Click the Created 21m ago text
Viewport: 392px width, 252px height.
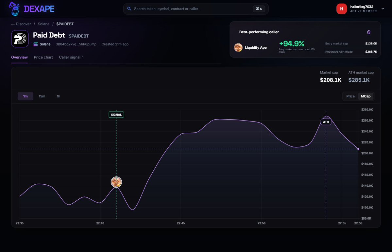click(115, 44)
